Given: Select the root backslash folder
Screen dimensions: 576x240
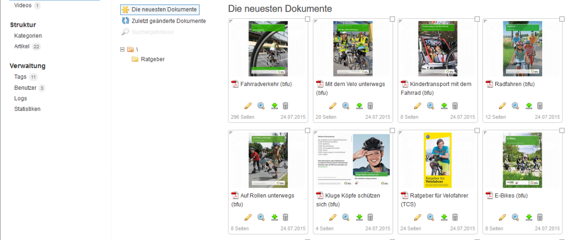Looking at the screenshot, I should [136, 49].
